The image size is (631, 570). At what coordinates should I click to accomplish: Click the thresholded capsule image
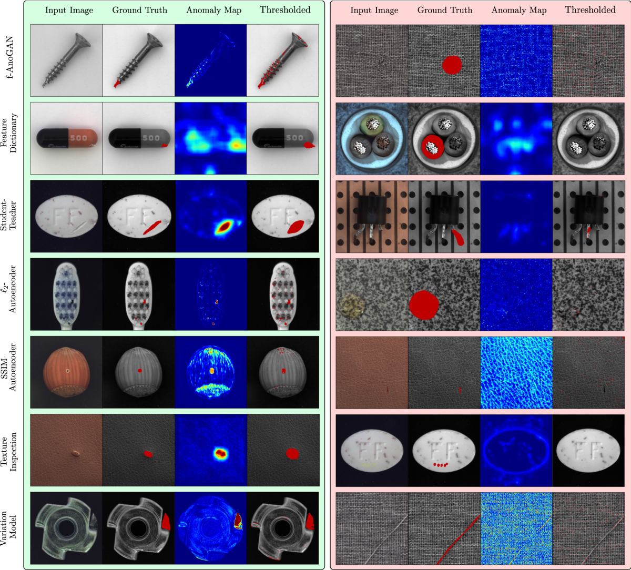tap(282, 138)
